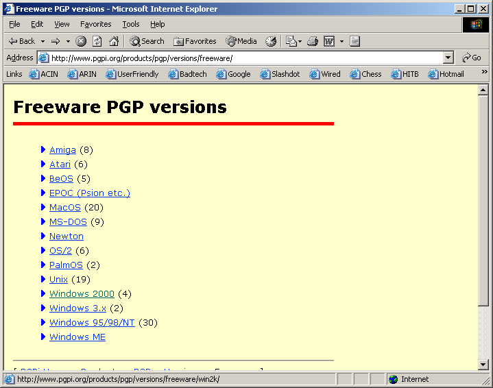Open the PalmOS versions link
The height and width of the screenshot is (388, 493).
(66, 265)
